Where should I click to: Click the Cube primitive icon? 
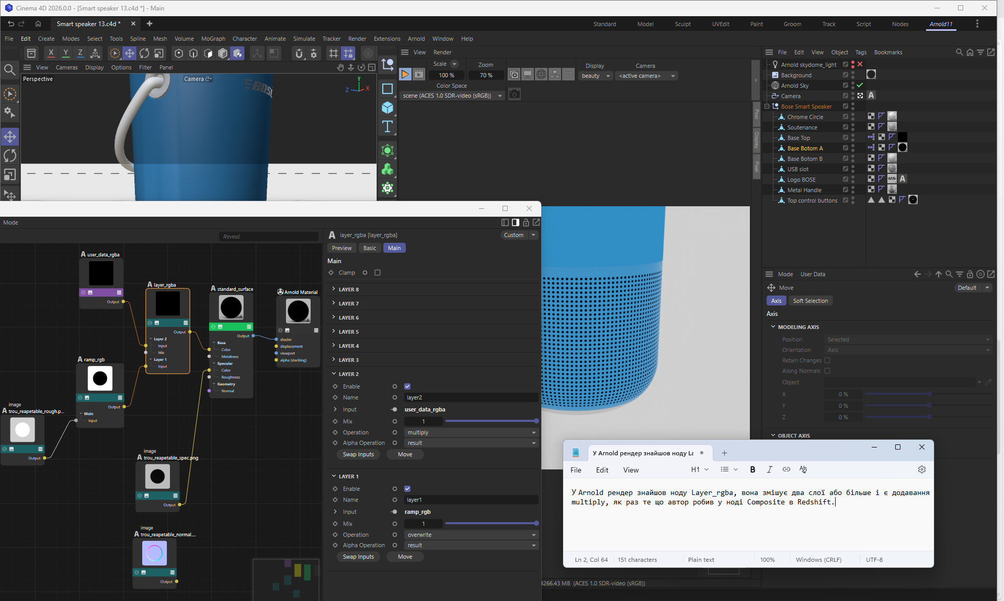[387, 108]
